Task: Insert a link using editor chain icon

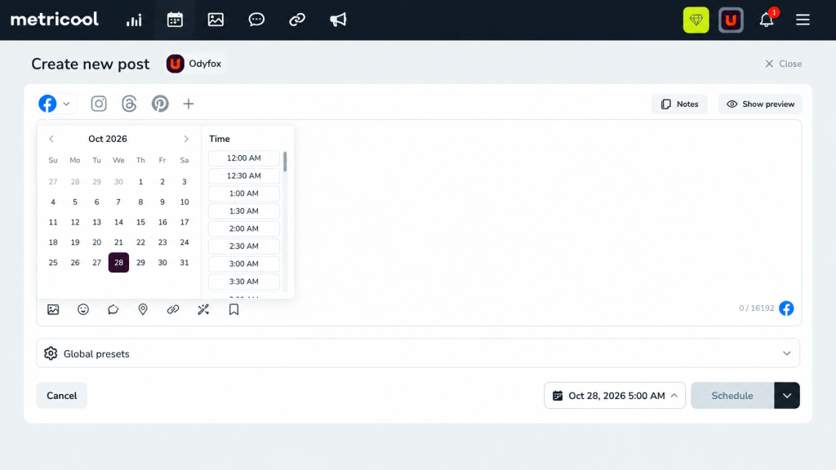Action: 173,309
